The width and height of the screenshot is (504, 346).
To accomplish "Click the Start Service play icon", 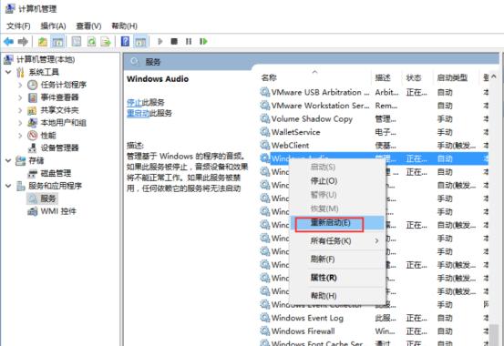I will tap(160, 42).
